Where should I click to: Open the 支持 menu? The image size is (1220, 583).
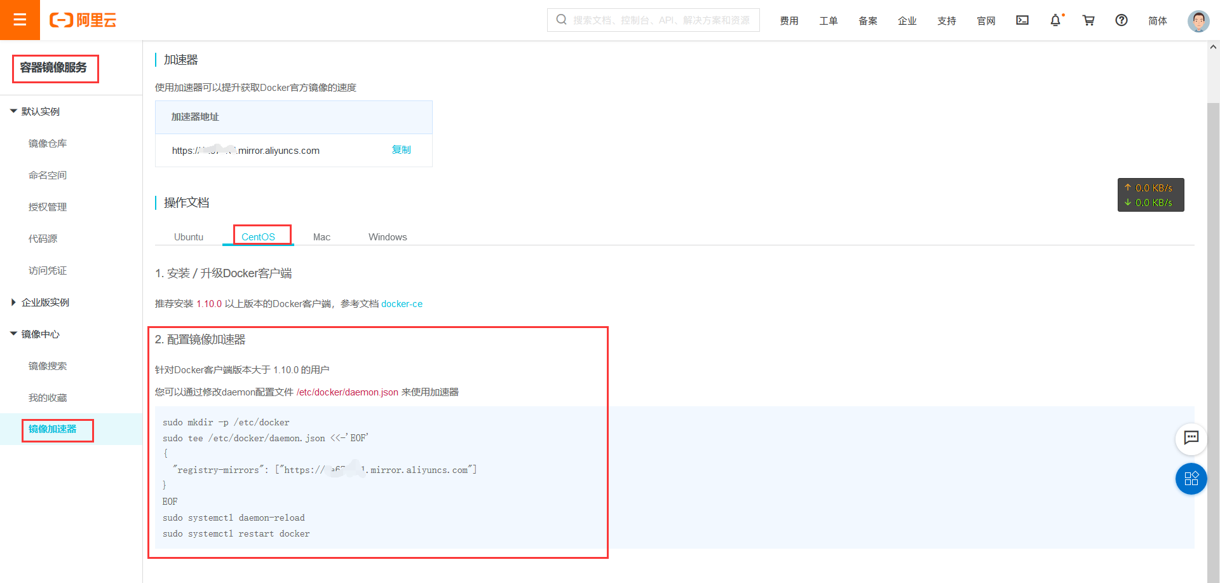[x=947, y=21]
